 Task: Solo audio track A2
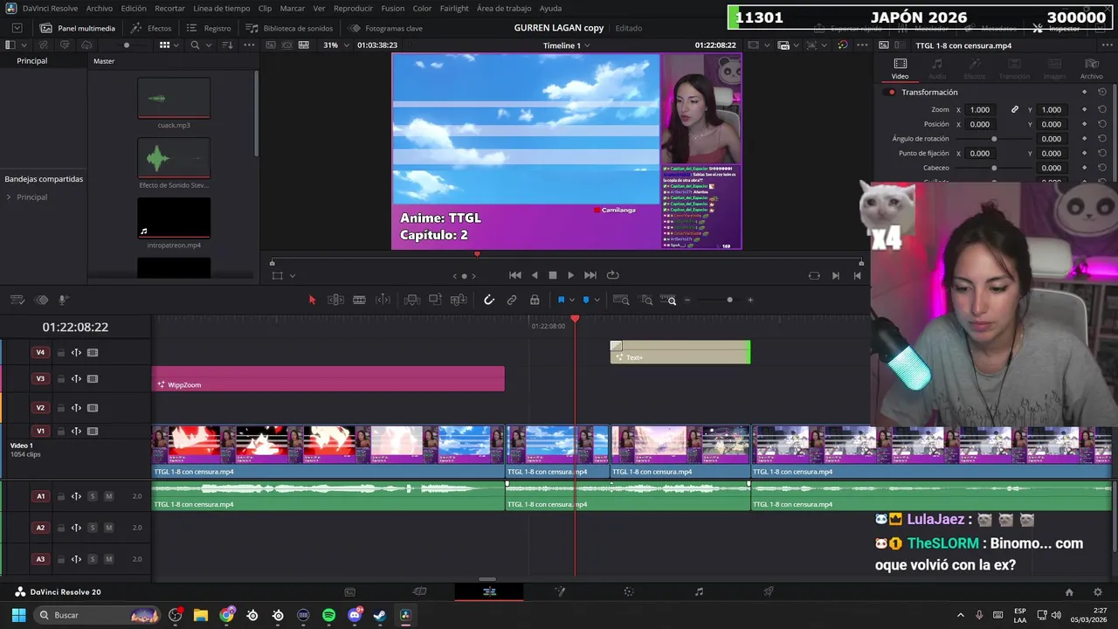92,528
